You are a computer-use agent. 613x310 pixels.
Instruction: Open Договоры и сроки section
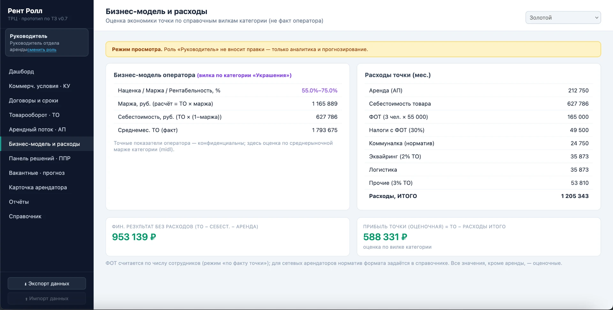pos(47,101)
